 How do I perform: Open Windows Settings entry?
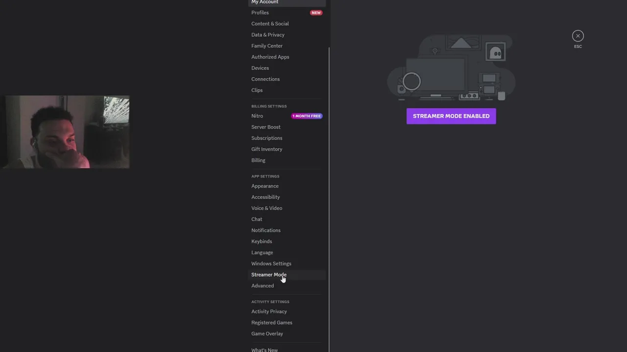point(287,264)
